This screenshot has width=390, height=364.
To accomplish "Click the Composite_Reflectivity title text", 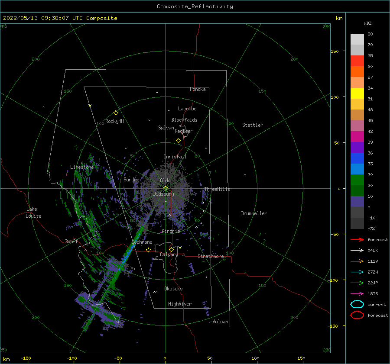I will [195, 6].
